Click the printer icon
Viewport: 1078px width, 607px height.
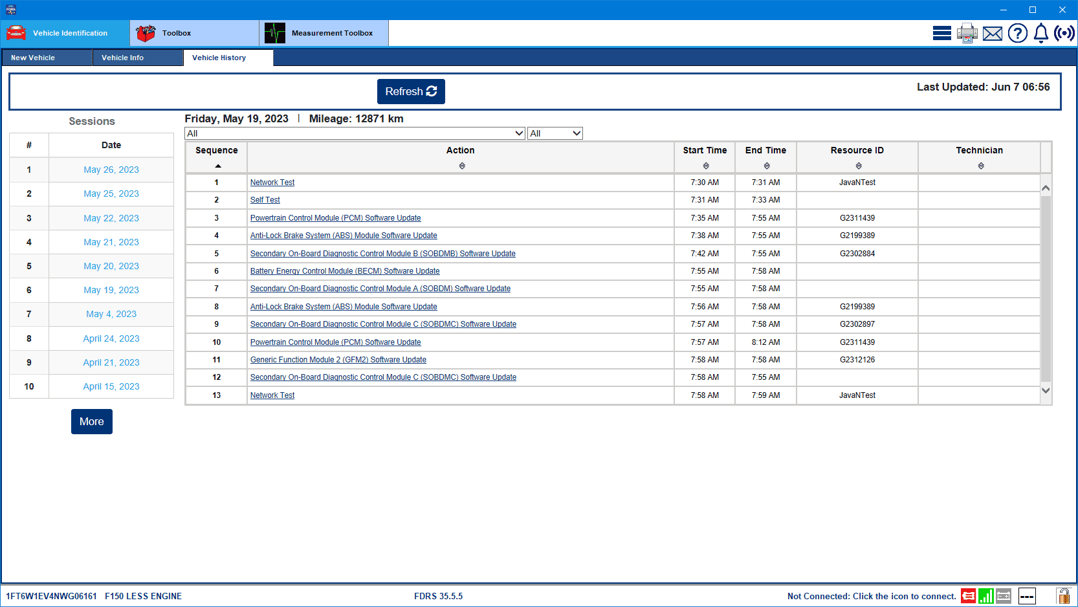click(x=967, y=33)
